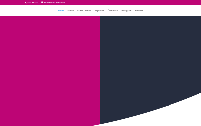
Task: Open the Über mich page
Action: [x=113, y=10]
